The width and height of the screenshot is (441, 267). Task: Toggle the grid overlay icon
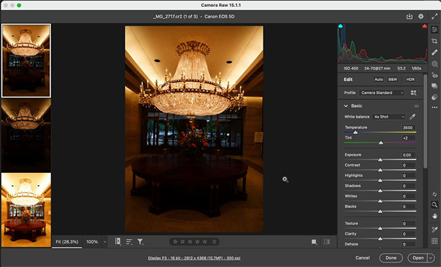pyautogui.click(x=435, y=241)
